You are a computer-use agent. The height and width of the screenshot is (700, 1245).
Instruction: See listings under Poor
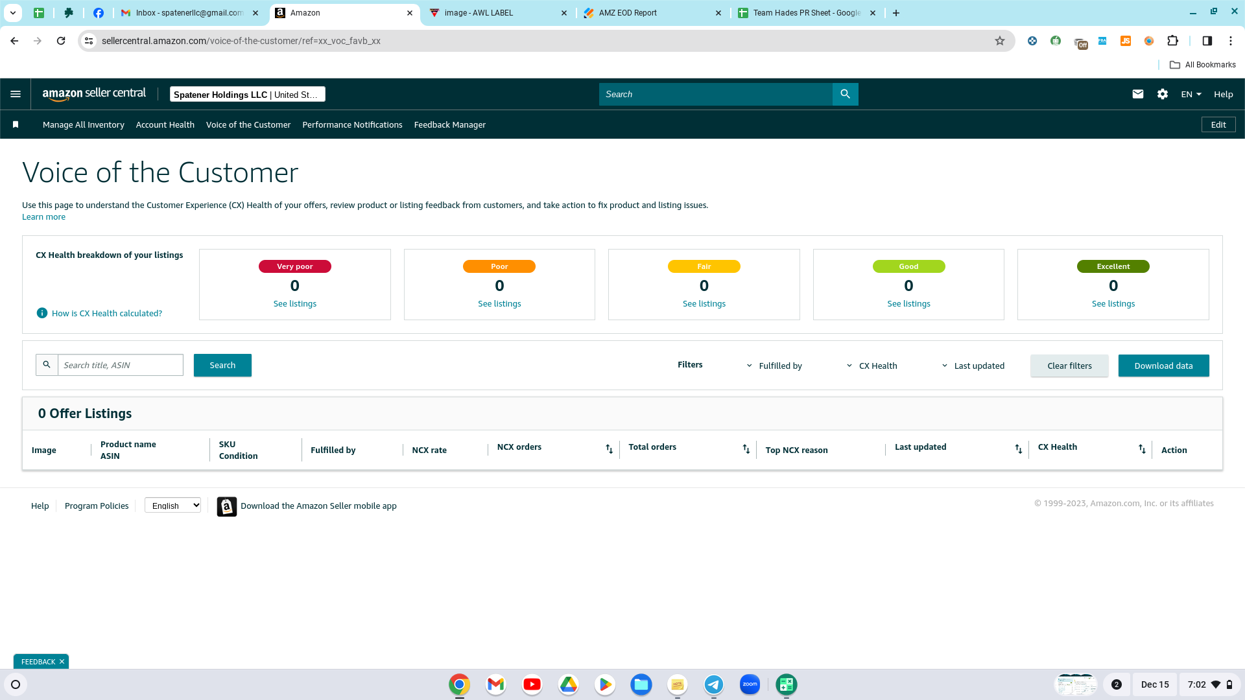point(499,303)
